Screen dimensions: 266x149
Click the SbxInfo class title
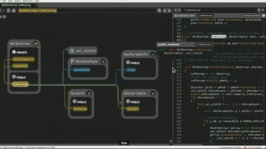(x=77, y=93)
